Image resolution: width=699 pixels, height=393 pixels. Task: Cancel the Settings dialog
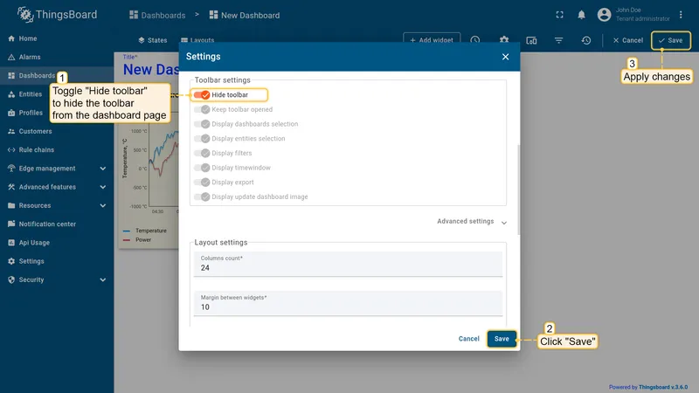tap(468, 339)
